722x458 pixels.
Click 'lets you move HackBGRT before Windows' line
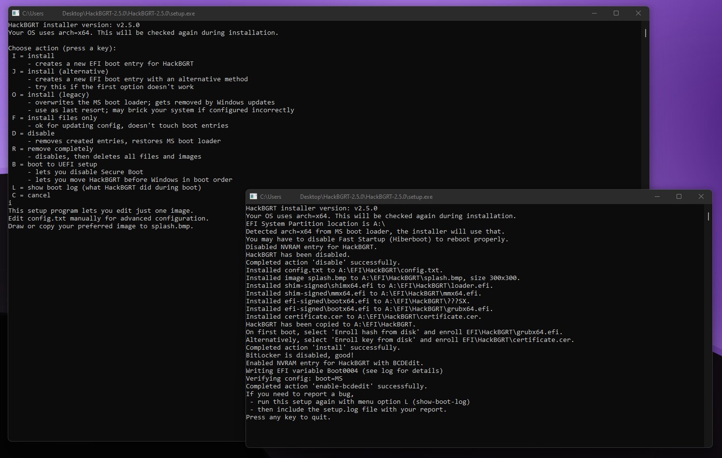point(130,180)
